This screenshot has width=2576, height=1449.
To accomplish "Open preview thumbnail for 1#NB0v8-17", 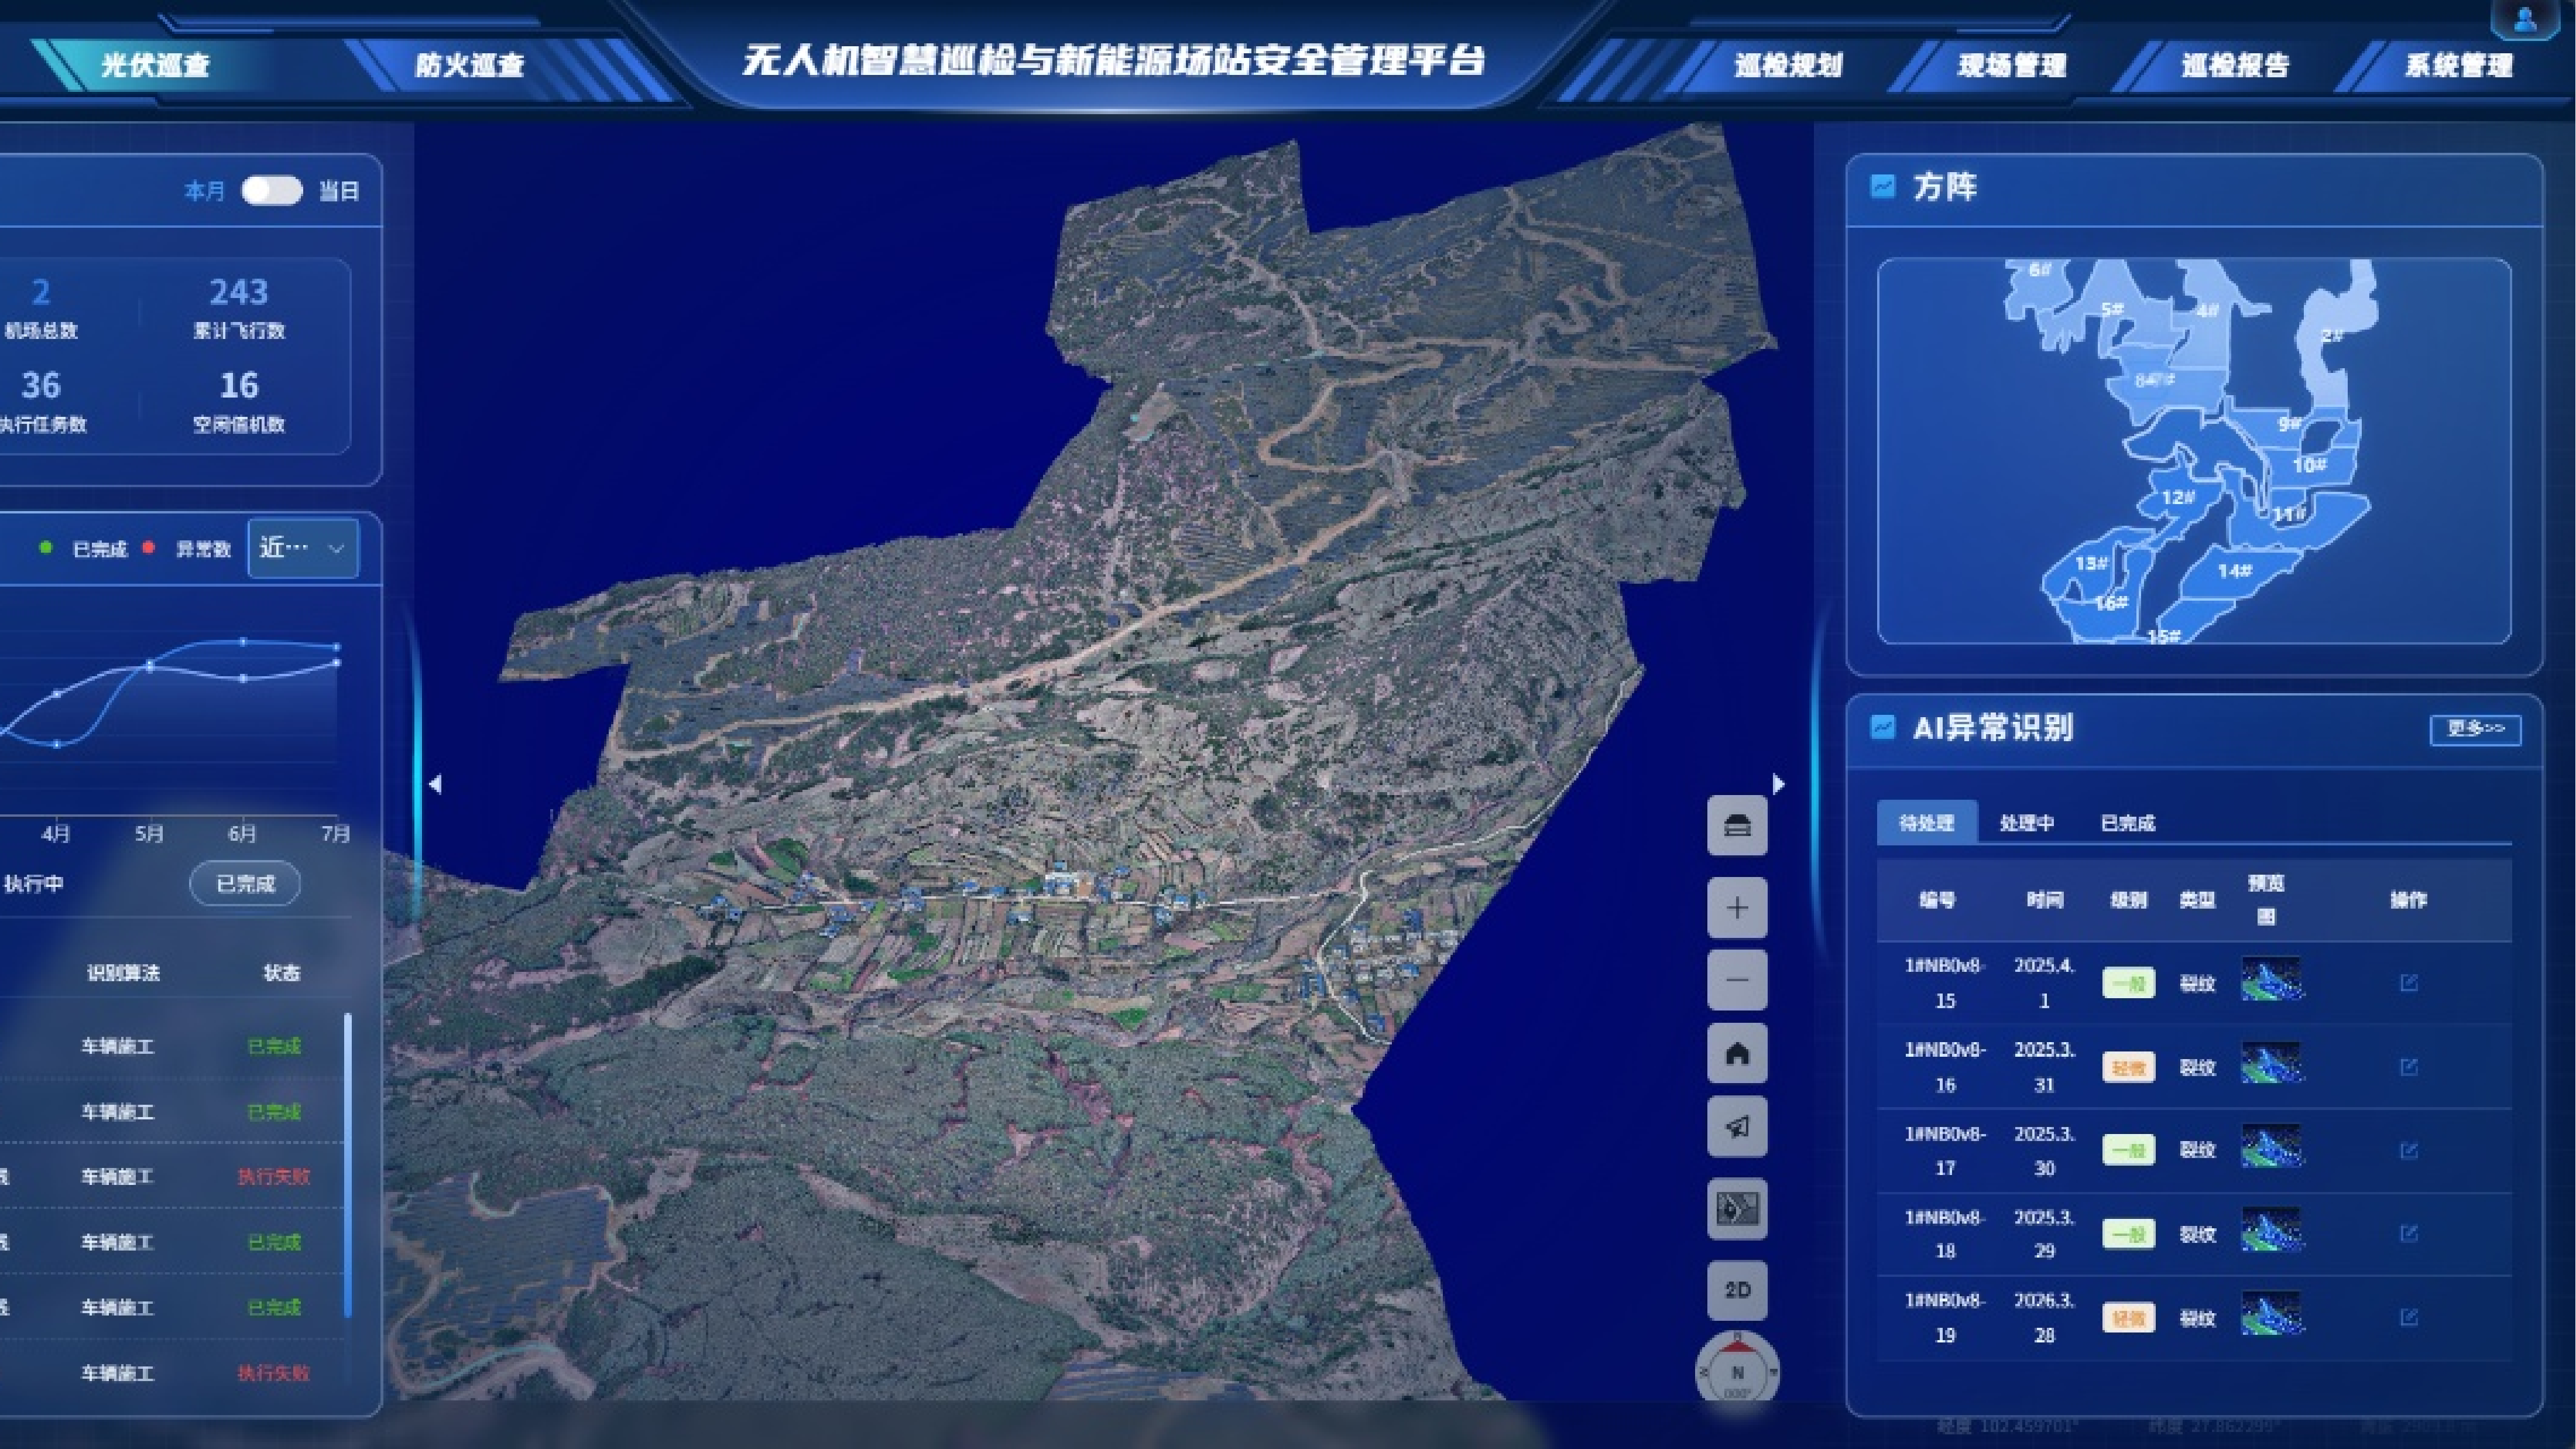I will 2271,1146.
